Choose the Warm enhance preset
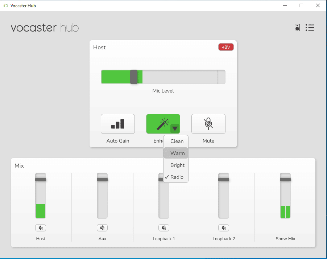 pos(176,153)
